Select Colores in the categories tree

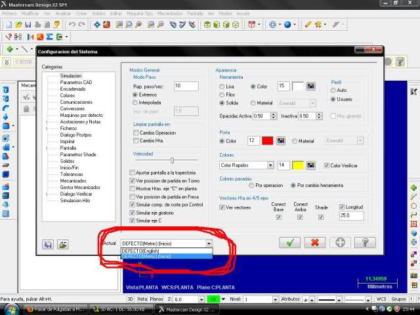(68, 96)
